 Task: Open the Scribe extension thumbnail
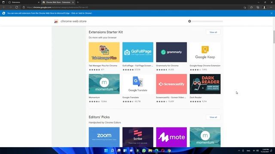pos(138,137)
